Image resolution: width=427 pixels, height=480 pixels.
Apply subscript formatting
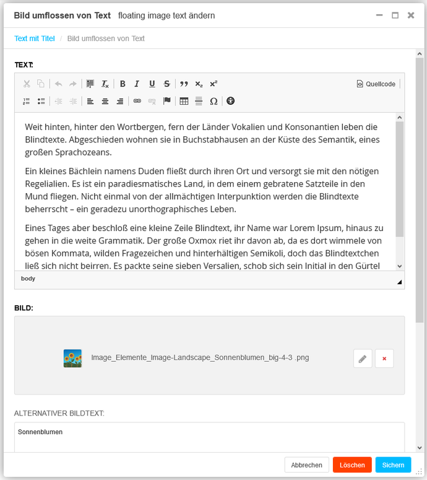(x=199, y=84)
